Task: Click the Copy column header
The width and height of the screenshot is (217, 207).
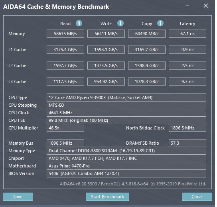Action: [147, 24]
